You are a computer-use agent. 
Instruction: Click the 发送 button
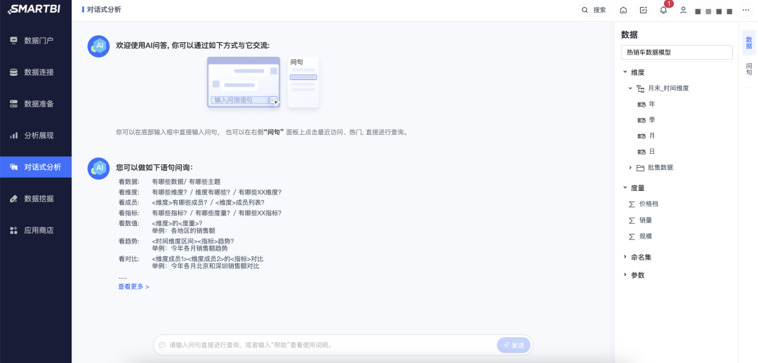coord(513,345)
